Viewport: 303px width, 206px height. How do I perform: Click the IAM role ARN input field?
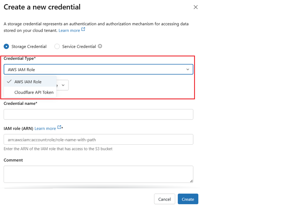(x=98, y=139)
